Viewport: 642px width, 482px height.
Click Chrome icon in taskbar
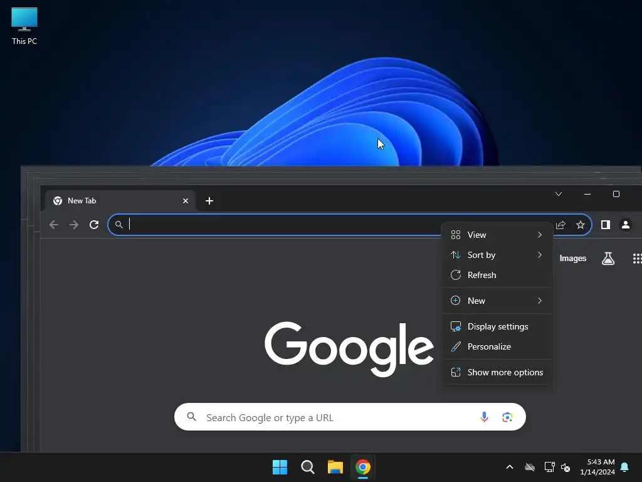[x=363, y=467]
